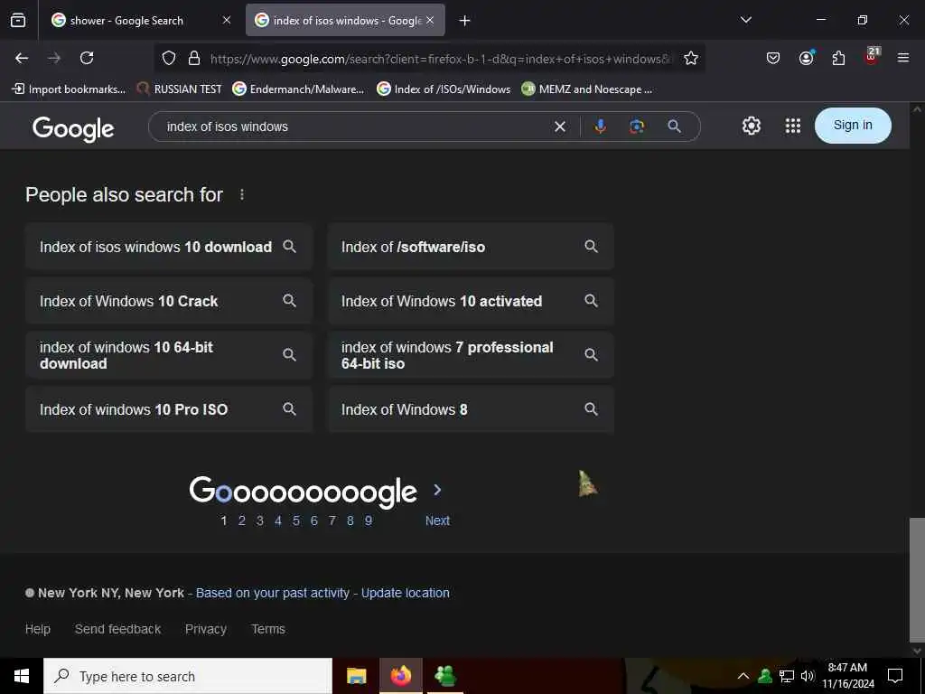Image resolution: width=925 pixels, height=694 pixels.
Task: Go back to previous page
Action: (22, 58)
